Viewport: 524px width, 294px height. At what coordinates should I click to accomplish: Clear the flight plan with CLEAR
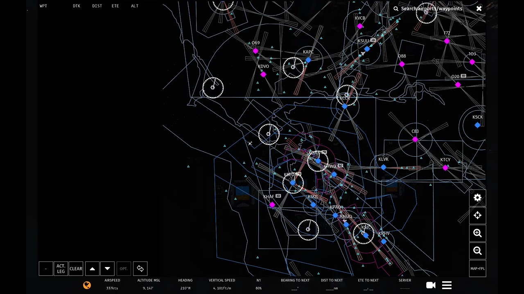click(76, 269)
